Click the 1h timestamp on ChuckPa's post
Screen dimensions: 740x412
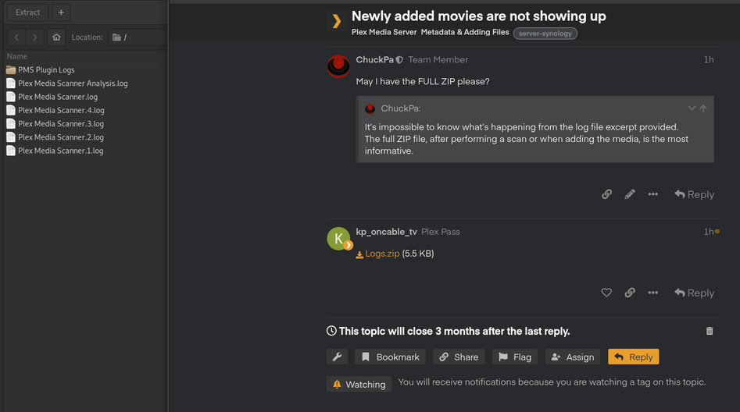[x=709, y=60]
